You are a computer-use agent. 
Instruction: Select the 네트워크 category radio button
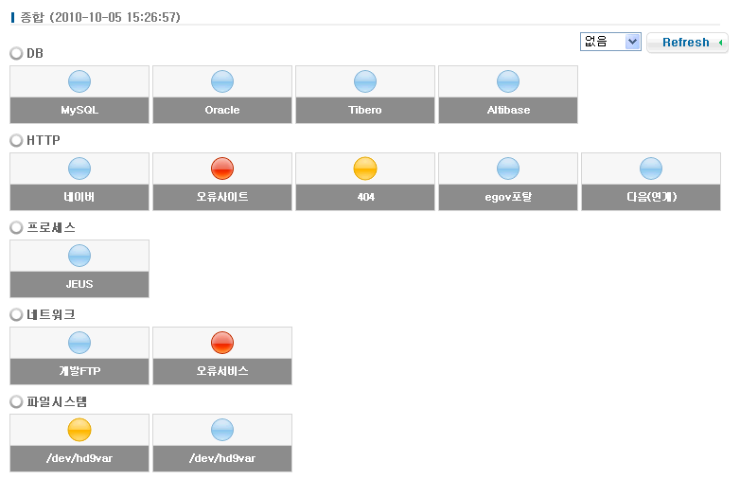16,315
